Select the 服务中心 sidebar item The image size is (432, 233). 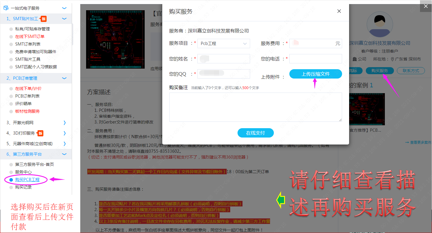coord(23,172)
